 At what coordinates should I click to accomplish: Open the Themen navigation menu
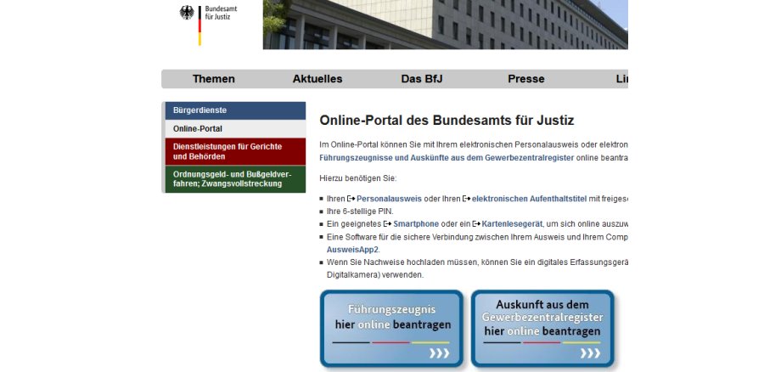213,79
